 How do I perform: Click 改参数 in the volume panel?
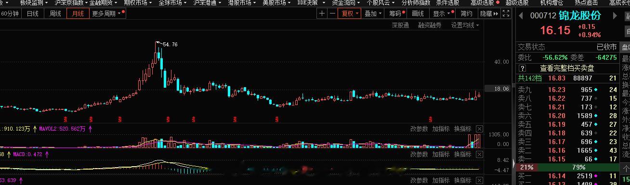point(419,129)
